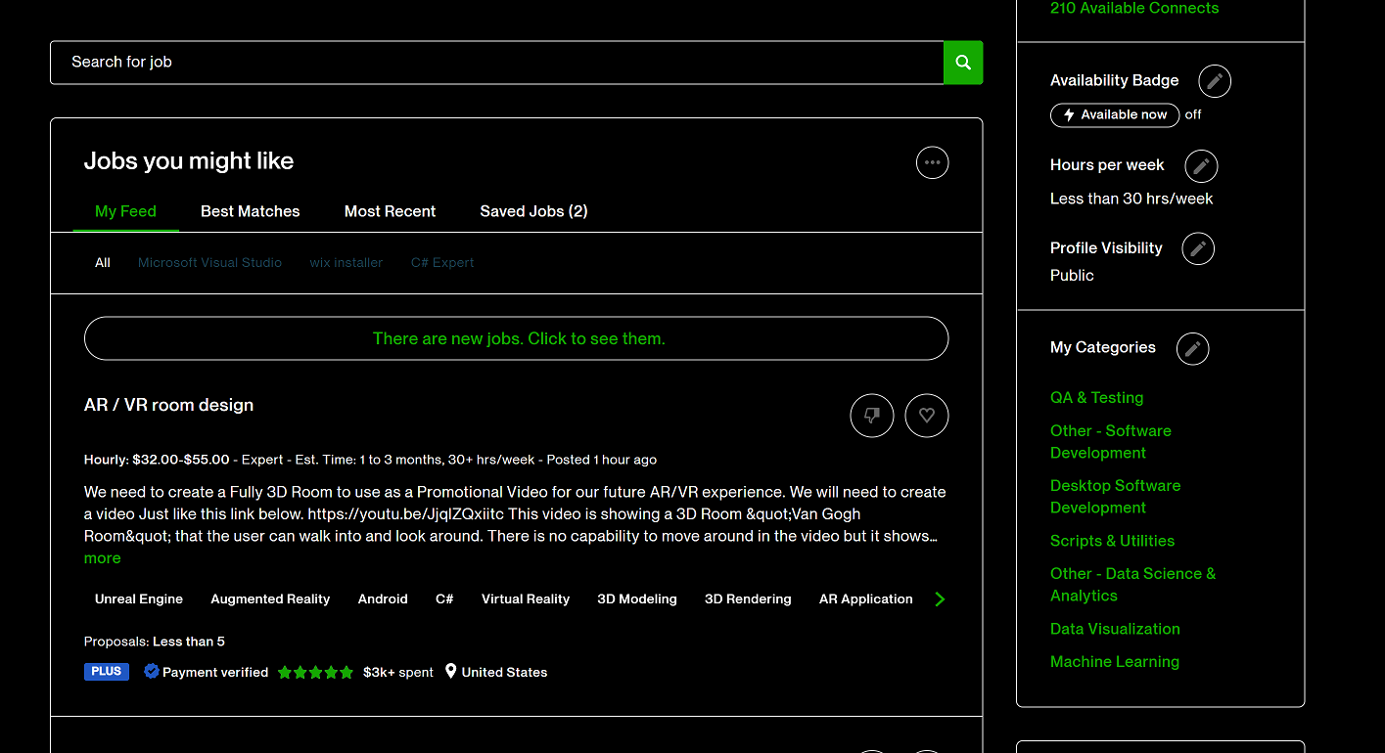Click the five-star client rating
Image resolution: width=1385 pixels, height=753 pixels.
[315, 672]
